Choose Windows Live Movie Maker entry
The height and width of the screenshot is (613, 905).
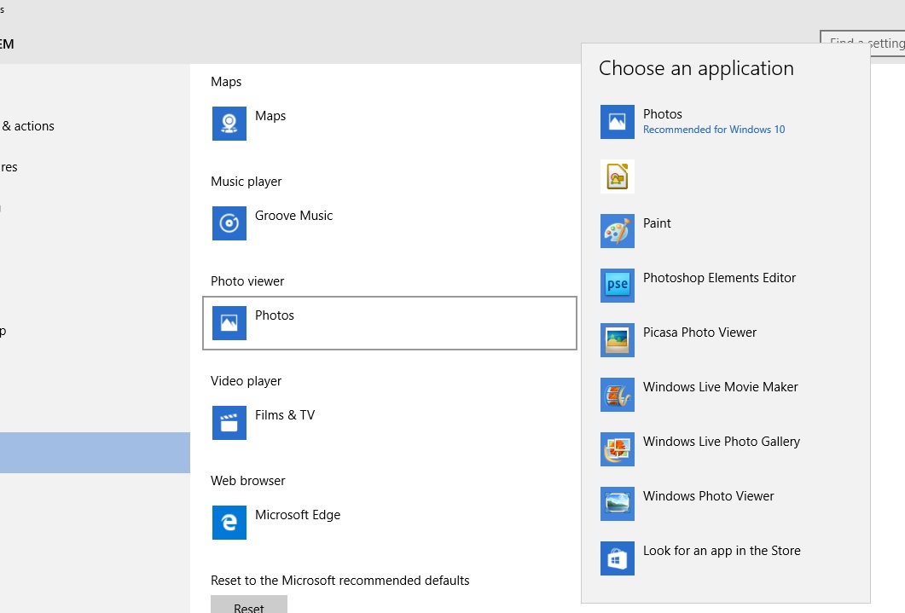726,395
